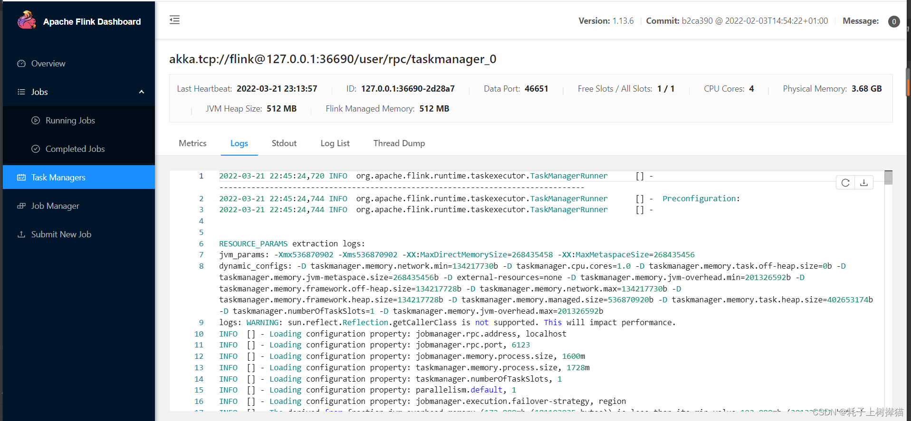Open the message count badge

894,21
